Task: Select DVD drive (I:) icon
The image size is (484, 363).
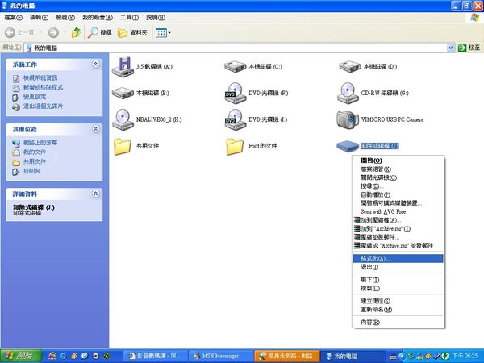Action: 236,119
